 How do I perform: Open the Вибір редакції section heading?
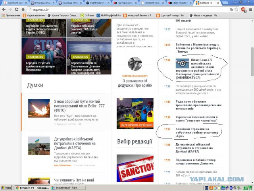(x=135, y=142)
